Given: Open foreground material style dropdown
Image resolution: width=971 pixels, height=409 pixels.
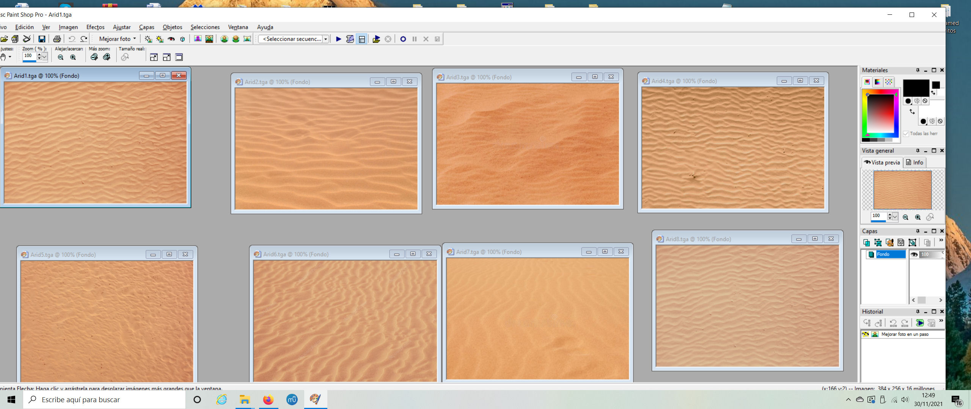Looking at the screenshot, I should pos(908,101).
